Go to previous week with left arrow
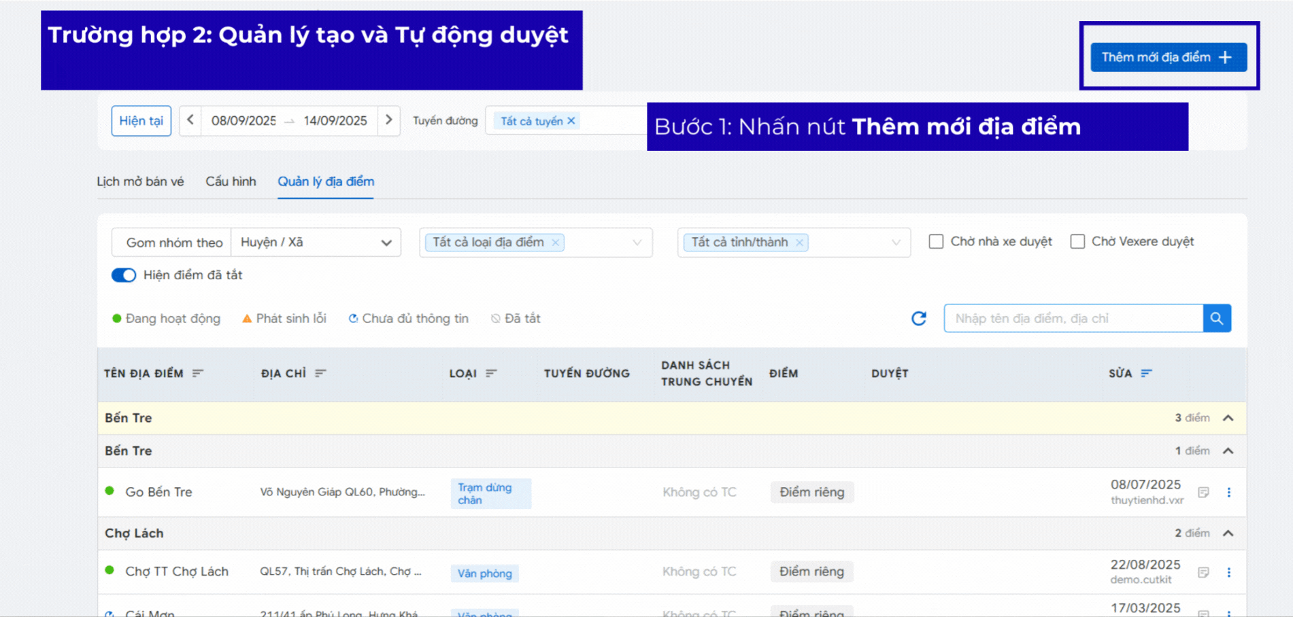The image size is (1293, 617). pos(190,120)
